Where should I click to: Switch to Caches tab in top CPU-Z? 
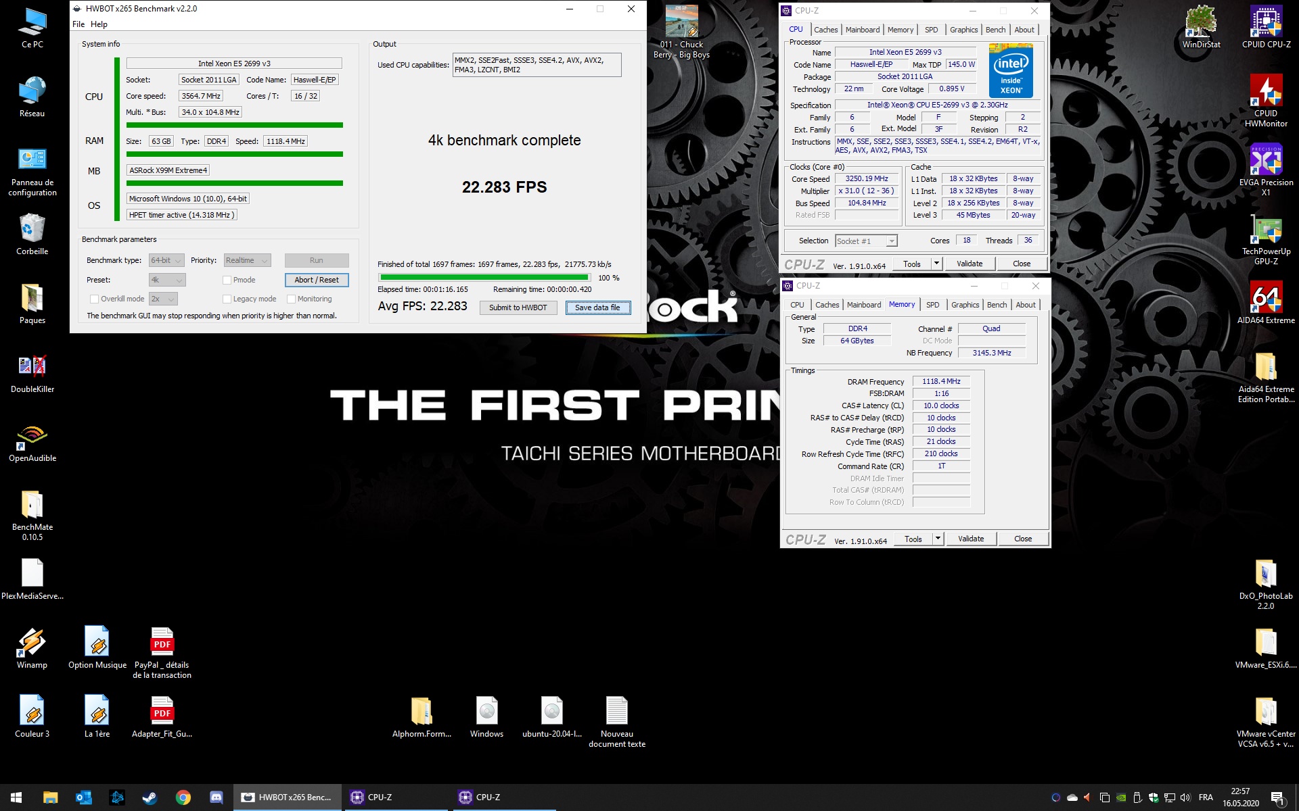(825, 30)
